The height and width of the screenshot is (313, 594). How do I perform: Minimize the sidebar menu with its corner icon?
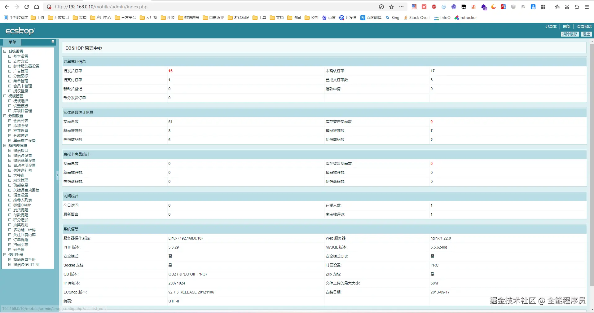click(53, 41)
